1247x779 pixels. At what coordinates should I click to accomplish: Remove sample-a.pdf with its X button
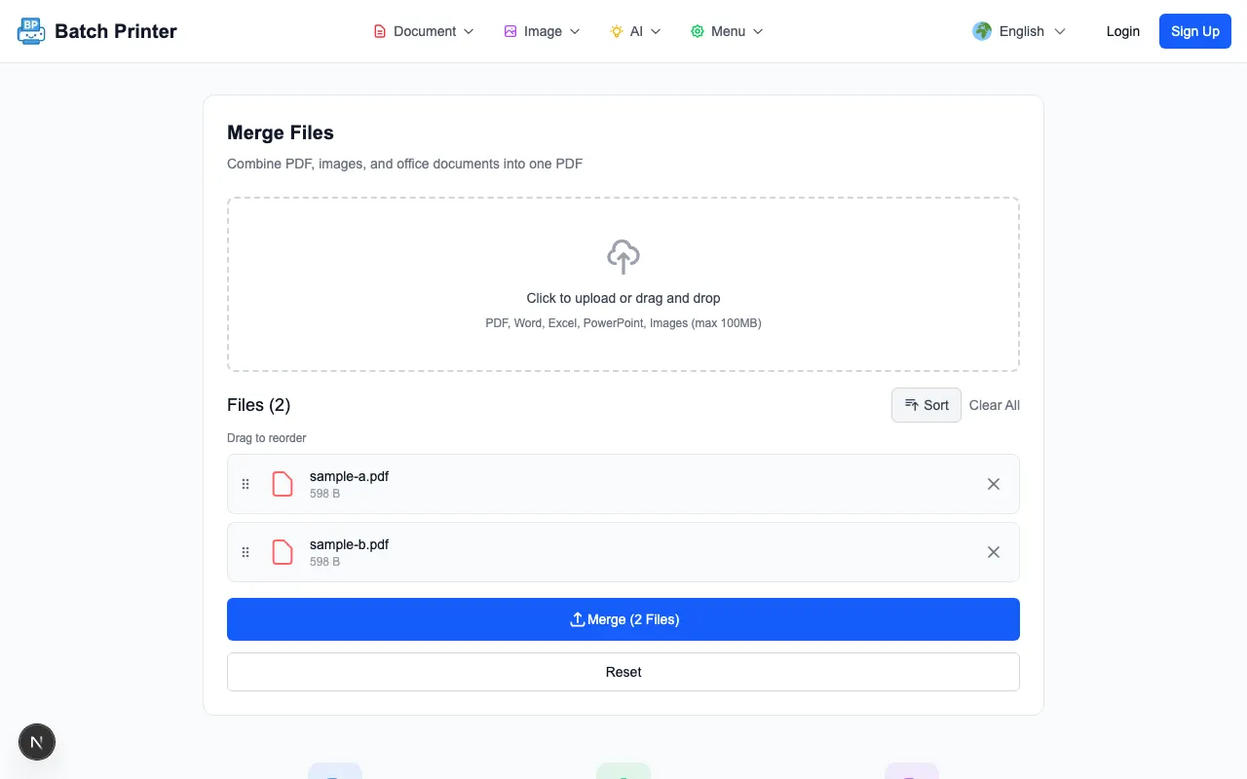(994, 484)
